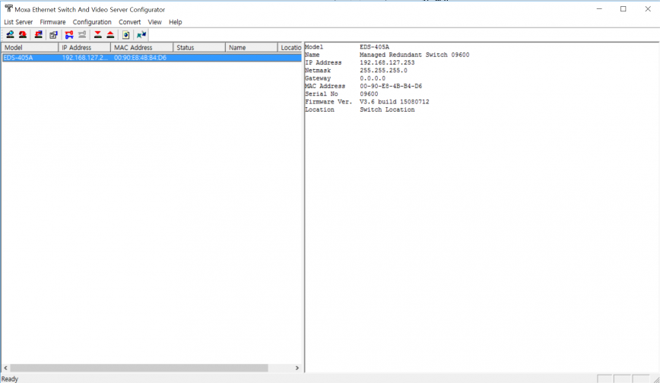The height and width of the screenshot is (383, 660).
Task: Click the 00:90:E8:4B:B4:D6 MAC cell in the list
Action: click(x=140, y=58)
